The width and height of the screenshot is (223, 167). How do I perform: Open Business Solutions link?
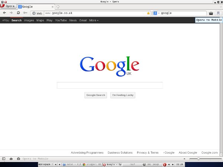coord(120,153)
